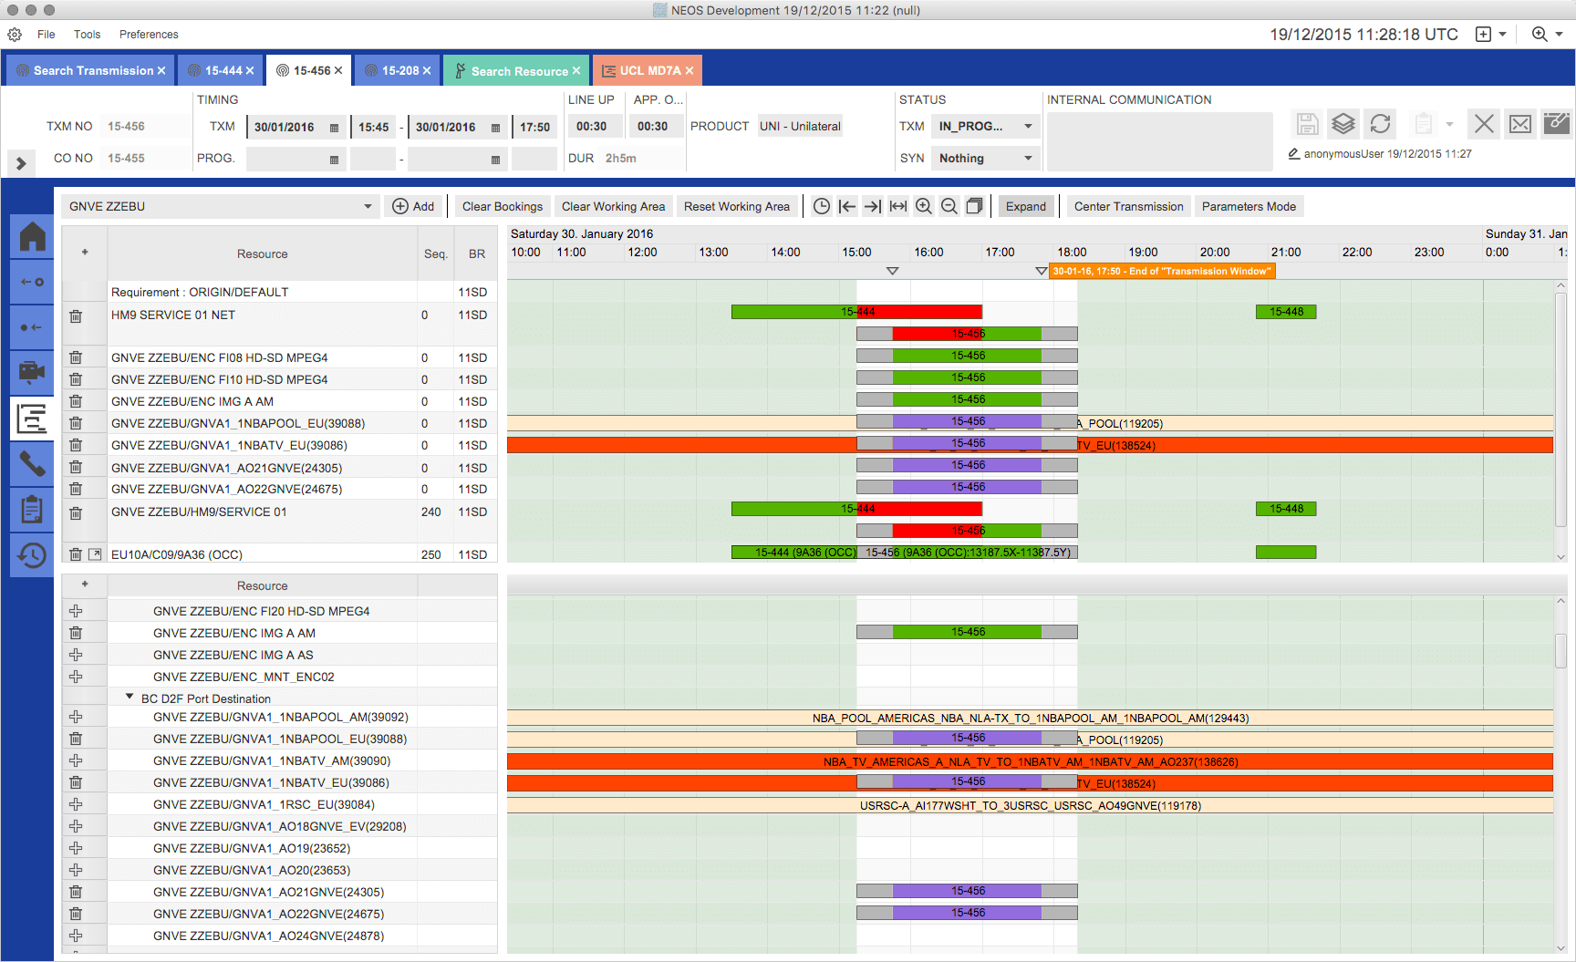The width and height of the screenshot is (1576, 962).
Task: Click the Clear Bookings button
Action: pyautogui.click(x=503, y=207)
